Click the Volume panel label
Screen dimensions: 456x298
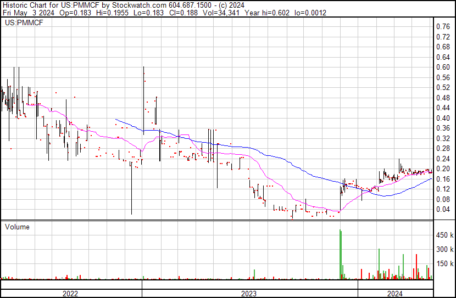tap(17, 227)
